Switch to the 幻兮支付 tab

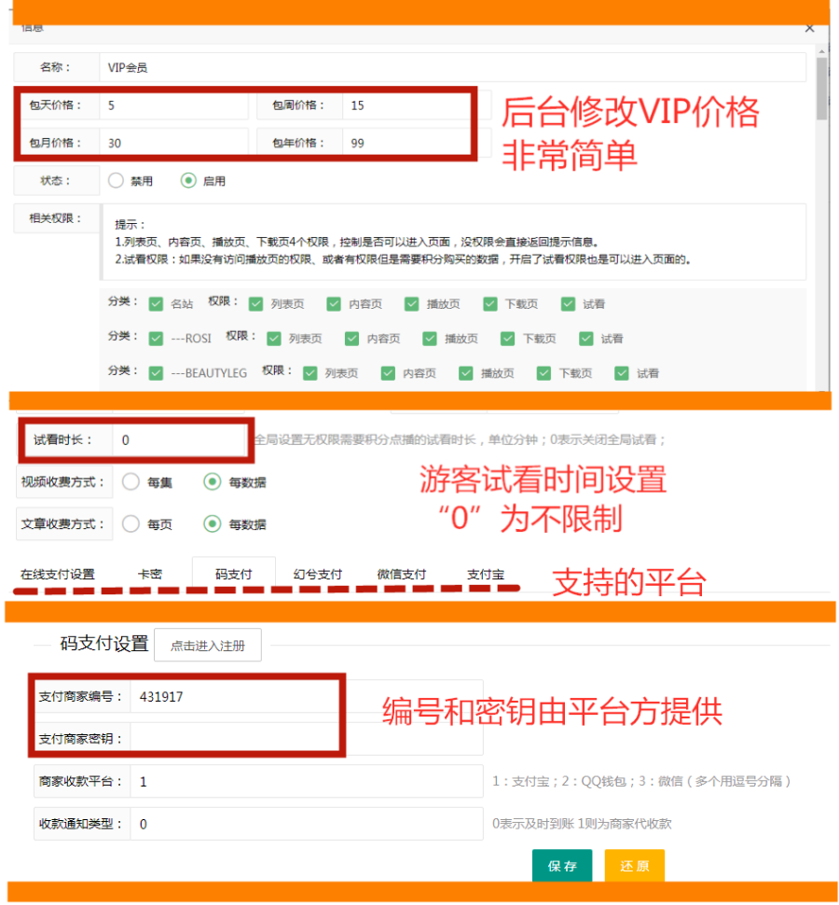[x=318, y=575]
